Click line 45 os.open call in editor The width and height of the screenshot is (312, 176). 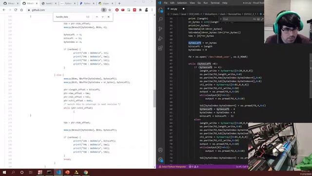tap(218, 57)
